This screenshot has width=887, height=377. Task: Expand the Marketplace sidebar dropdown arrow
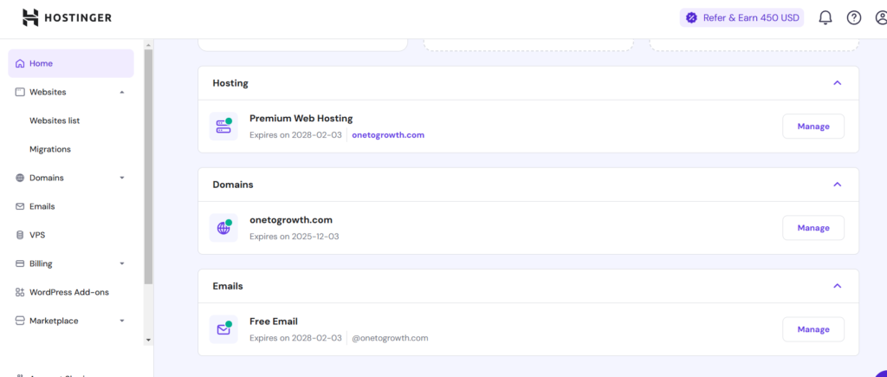122,321
